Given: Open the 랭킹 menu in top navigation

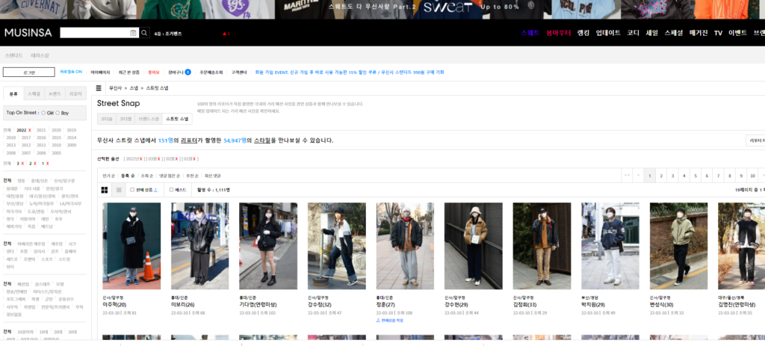Looking at the screenshot, I should click(x=583, y=33).
